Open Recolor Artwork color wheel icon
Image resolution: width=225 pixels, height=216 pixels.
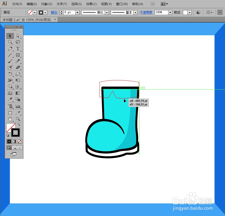198,12
